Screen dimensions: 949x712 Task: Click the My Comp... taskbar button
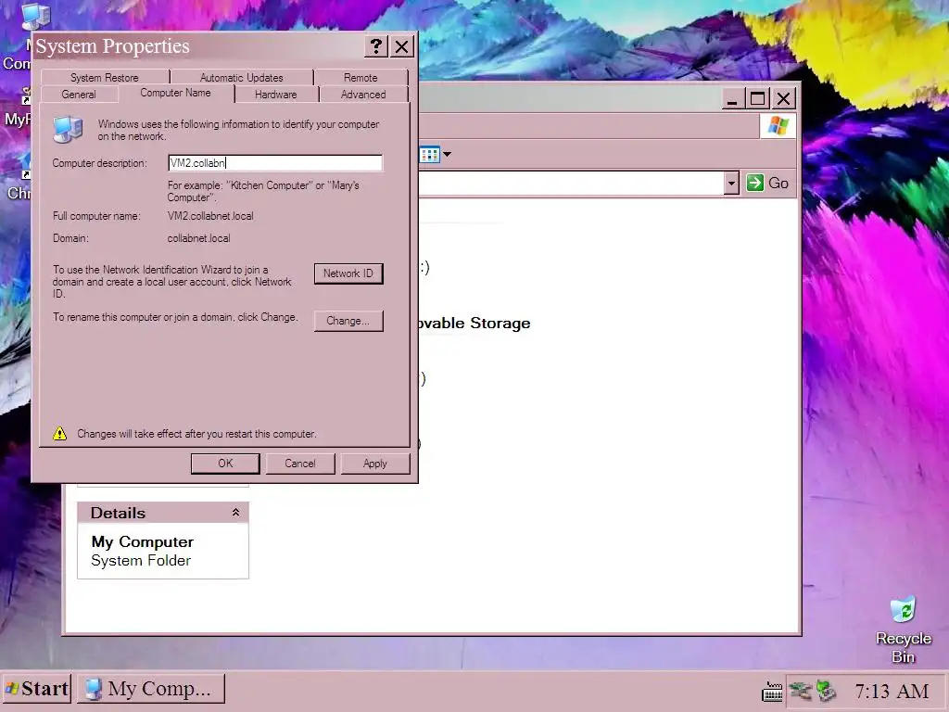pos(151,689)
